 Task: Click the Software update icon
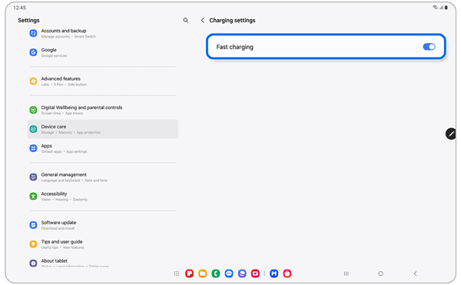click(x=33, y=225)
